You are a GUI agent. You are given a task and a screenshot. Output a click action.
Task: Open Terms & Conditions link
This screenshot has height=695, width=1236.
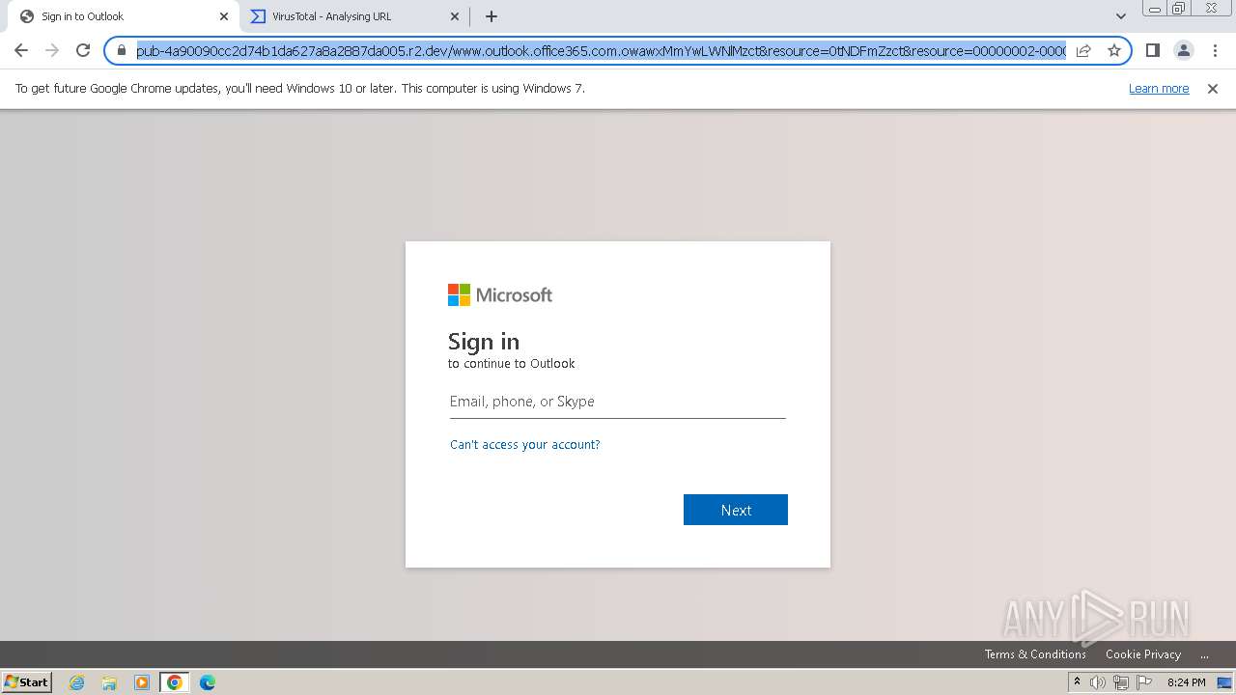pos(1035,654)
